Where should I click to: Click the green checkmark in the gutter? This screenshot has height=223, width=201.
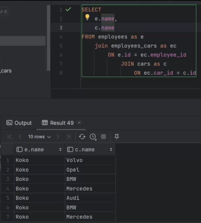[x=68, y=9]
